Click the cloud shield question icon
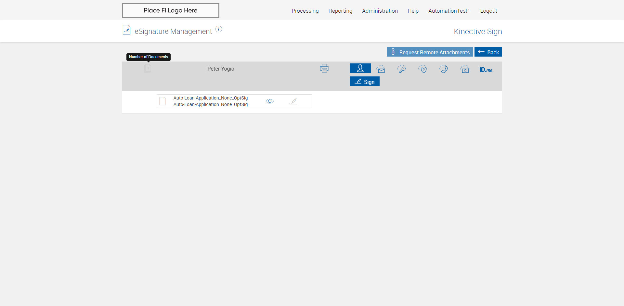Screen dimensions: 624x306 (x=422, y=69)
